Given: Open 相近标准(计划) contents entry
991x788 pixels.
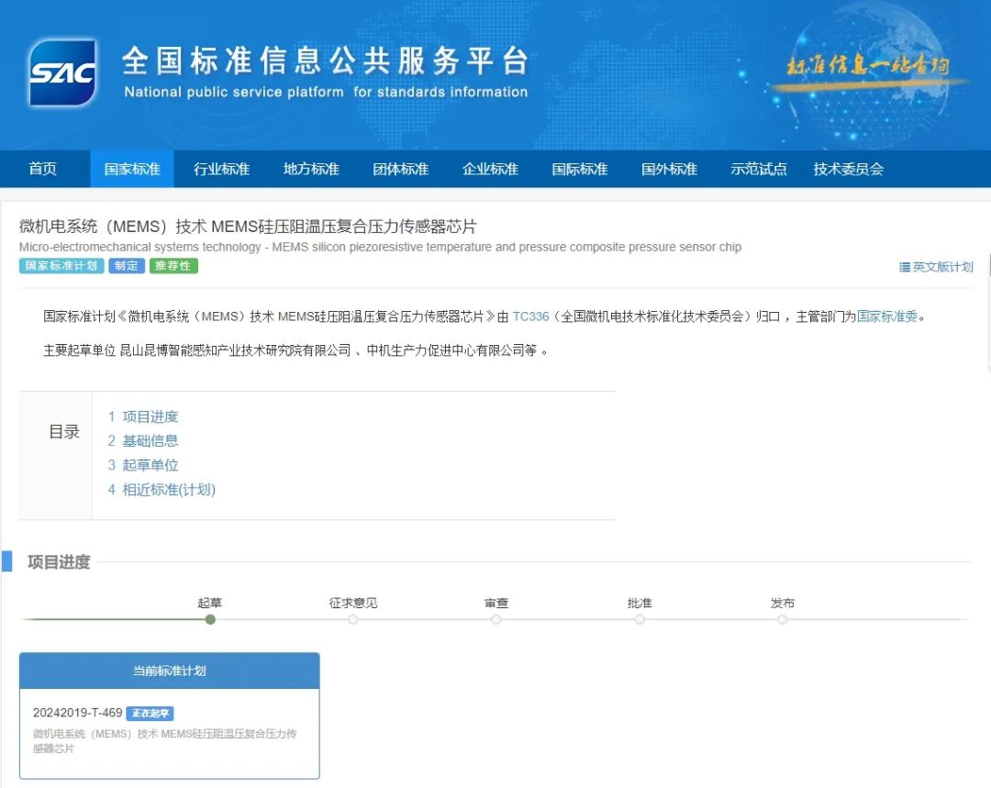Looking at the screenshot, I should click(168, 490).
